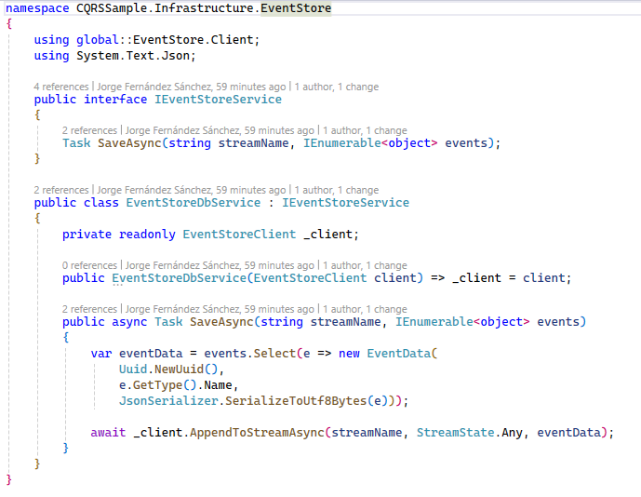Click the "GetType" method call
641x497 pixels.
(x=158, y=385)
